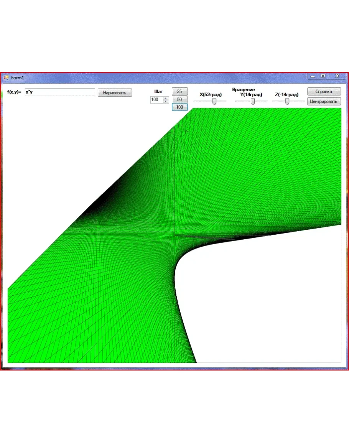
Task: Open help with the Справка button
Action: [324, 92]
